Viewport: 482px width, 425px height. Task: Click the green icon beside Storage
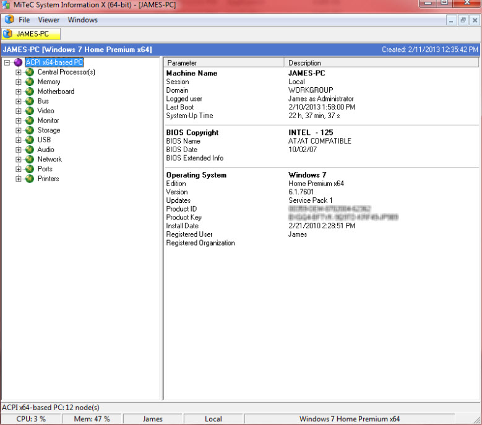pyautogui.click(x=30, y=131)
